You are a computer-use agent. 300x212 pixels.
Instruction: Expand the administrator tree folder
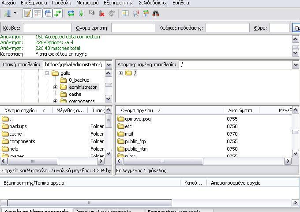(x=55, y=87)
